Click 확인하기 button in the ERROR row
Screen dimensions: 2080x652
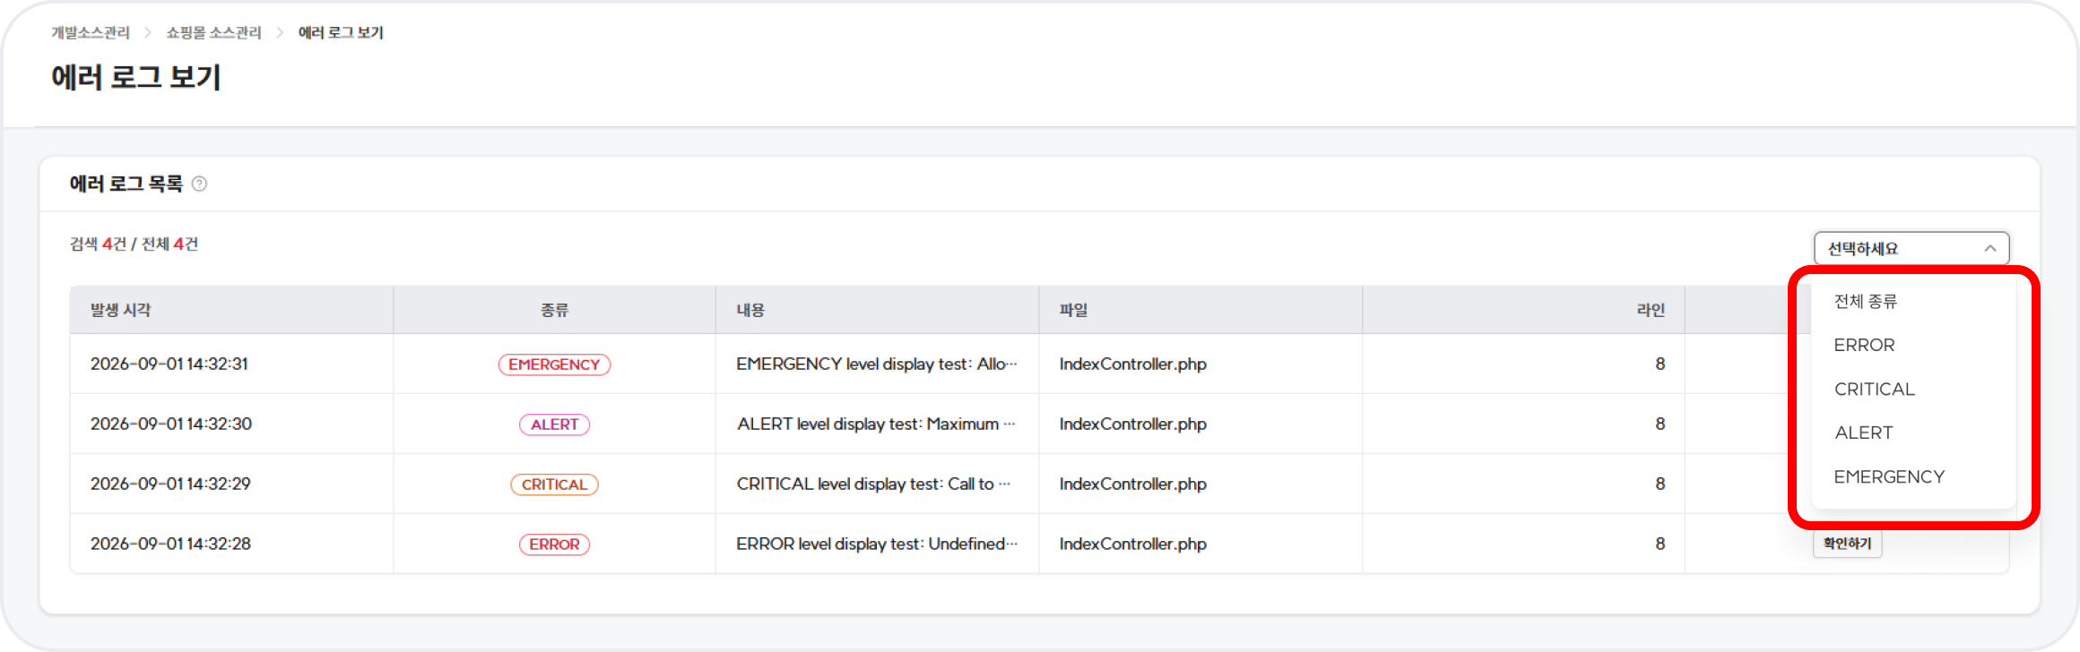(1848, 544)
